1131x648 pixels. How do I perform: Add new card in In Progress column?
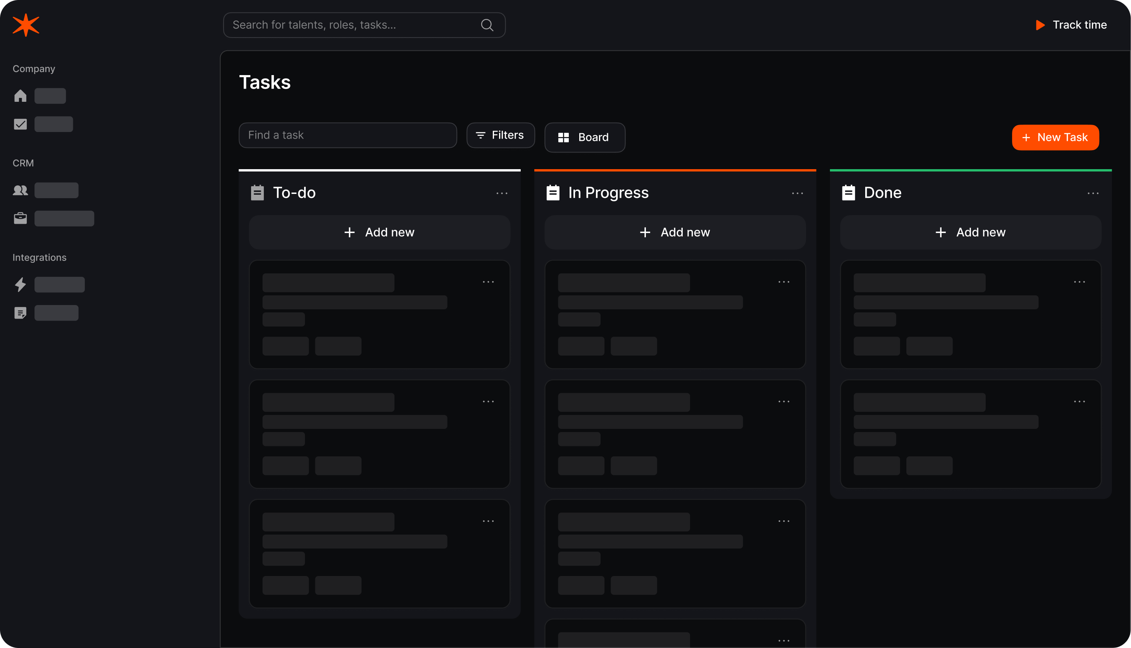coord(675,232)
